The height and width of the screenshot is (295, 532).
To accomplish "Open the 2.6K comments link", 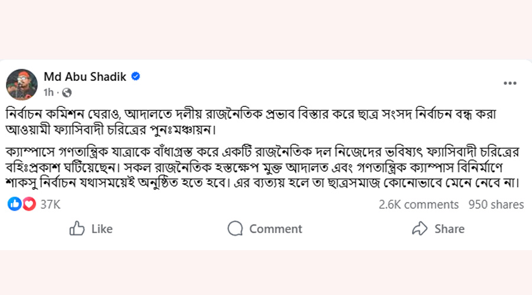I will pos(419,204).
